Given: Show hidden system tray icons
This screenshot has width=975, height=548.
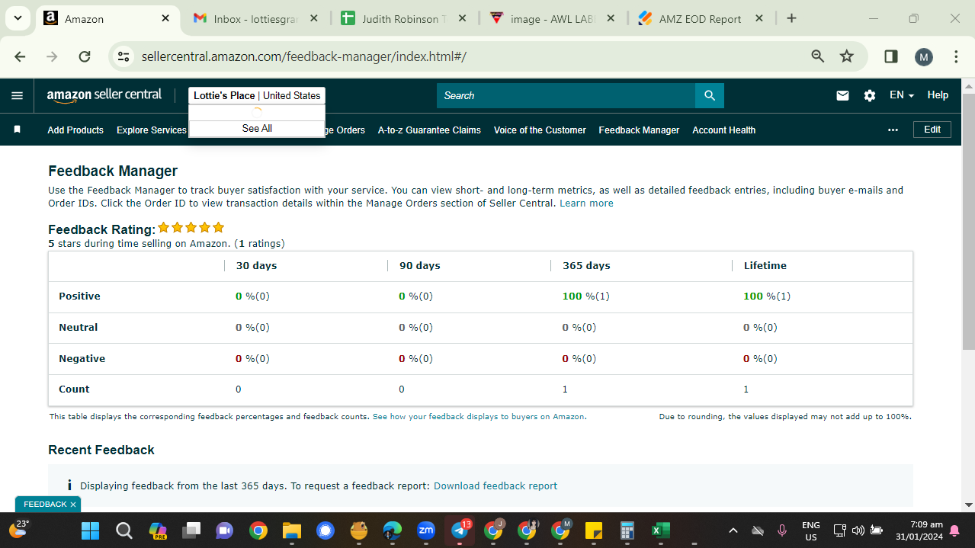Looking at the screenshot, I should (x=733, y=530).
